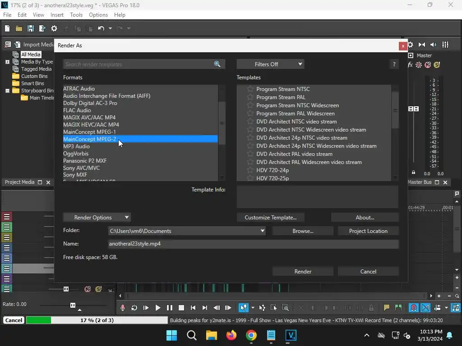The width and height of the screenshot is (462, 346).
Task: Toggle the Master fader channel lock
Action: pyautogui.click(x=413, y=173)
